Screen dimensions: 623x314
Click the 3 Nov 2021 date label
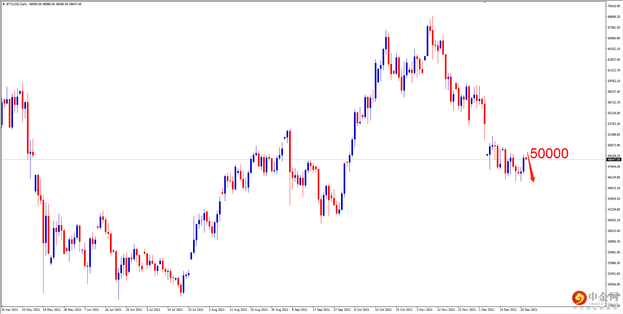pyautogui.click(x=424, y=310)
